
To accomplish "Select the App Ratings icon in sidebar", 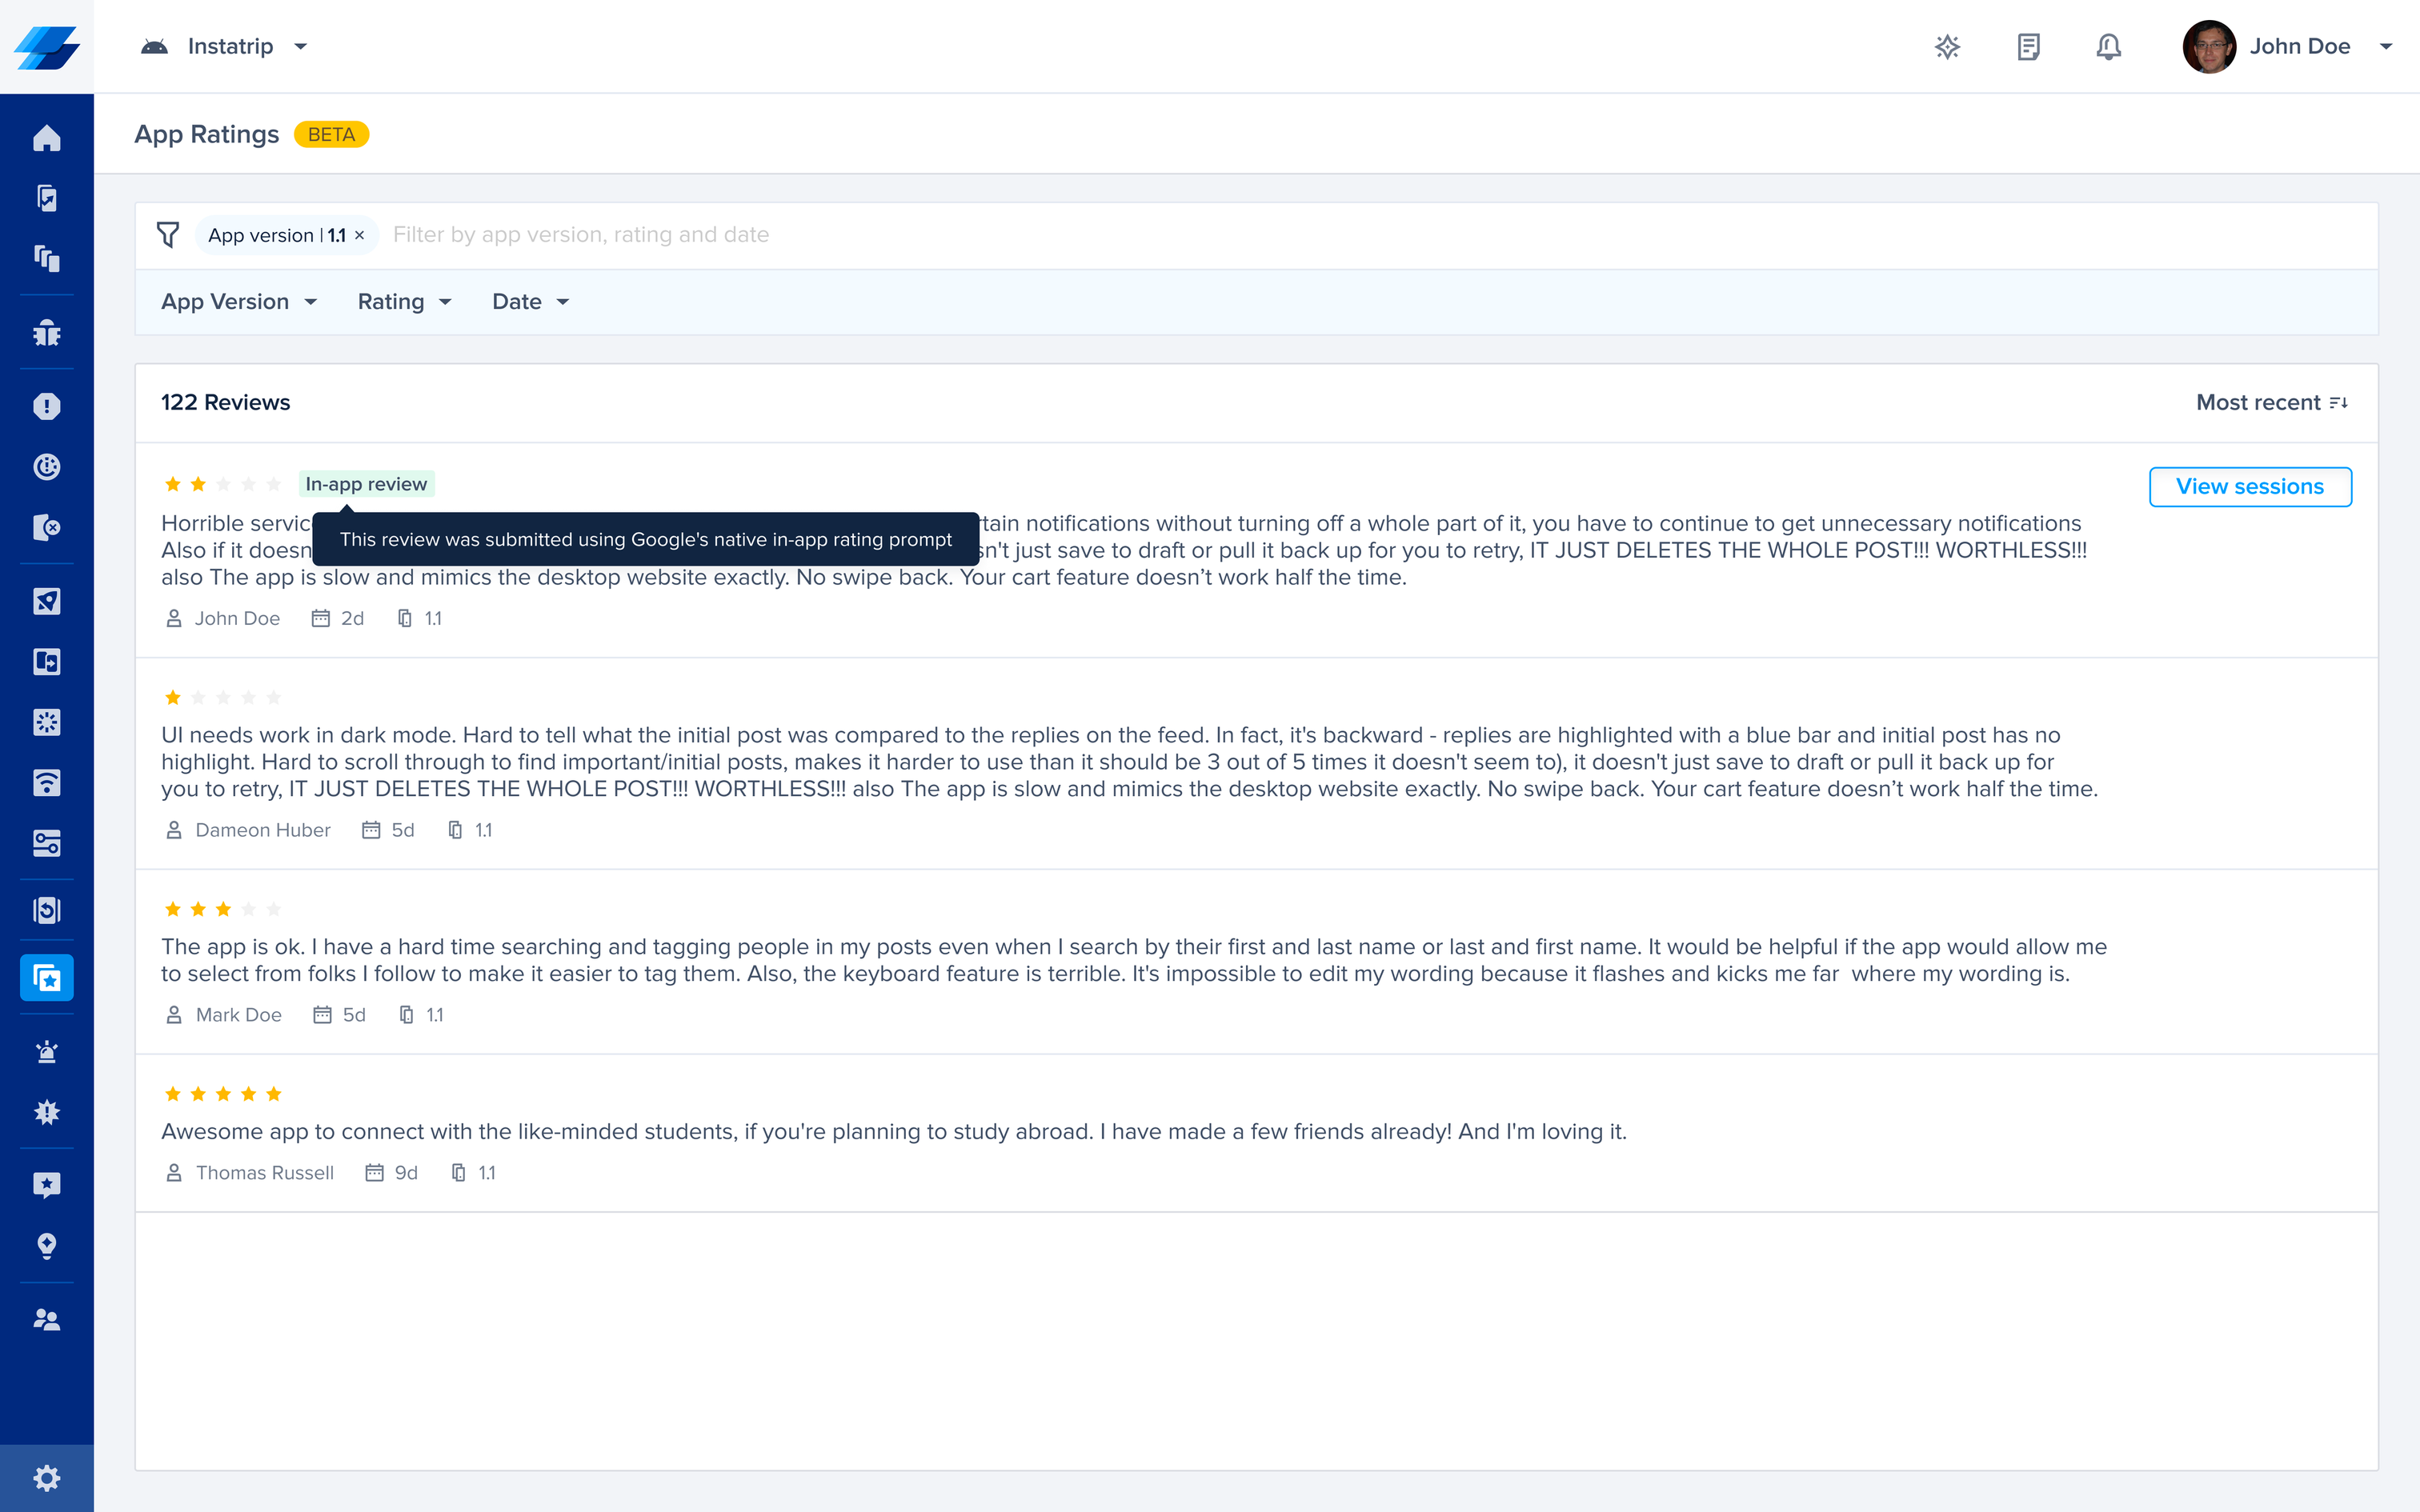I will [x=46, y=978].
